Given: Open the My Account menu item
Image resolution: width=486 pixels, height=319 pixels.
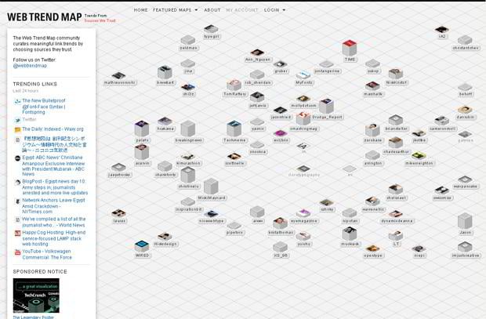Looking at the screenshot, I should [x=241, y=10].
